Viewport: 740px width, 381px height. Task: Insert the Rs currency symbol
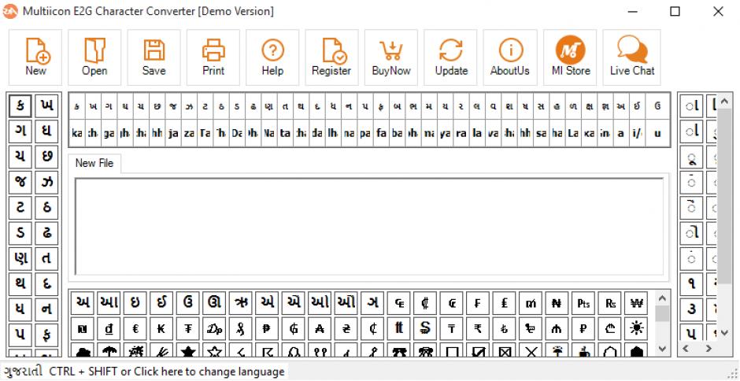click(610, 303)
